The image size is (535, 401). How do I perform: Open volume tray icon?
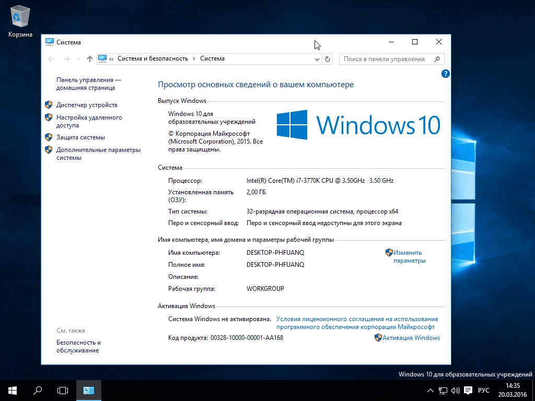tap(455, 391)
